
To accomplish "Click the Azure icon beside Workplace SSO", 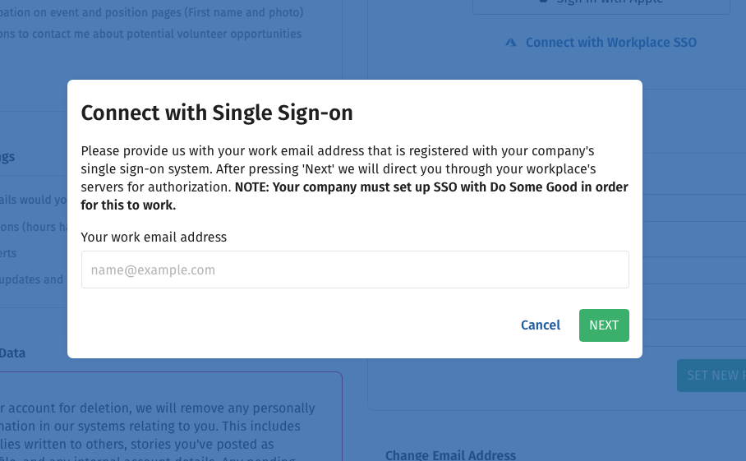I will [510, 43].
